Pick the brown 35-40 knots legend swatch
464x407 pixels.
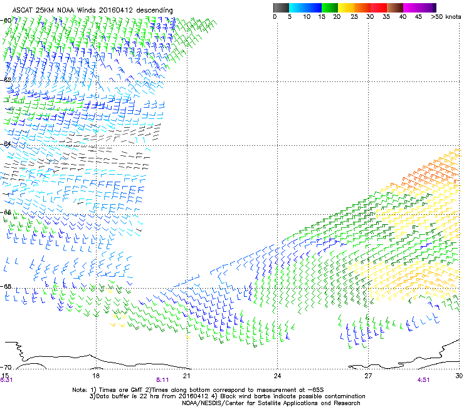pyautogui.click(x=395, y=8)
